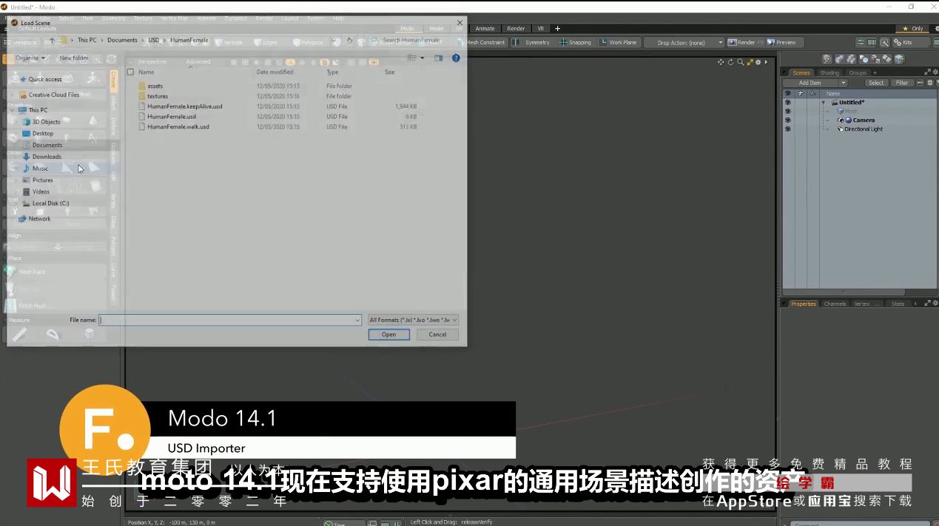
Task: Toggle visibility eye for the Mesh item
Action: pyautogui.click(x=787, y=111)
